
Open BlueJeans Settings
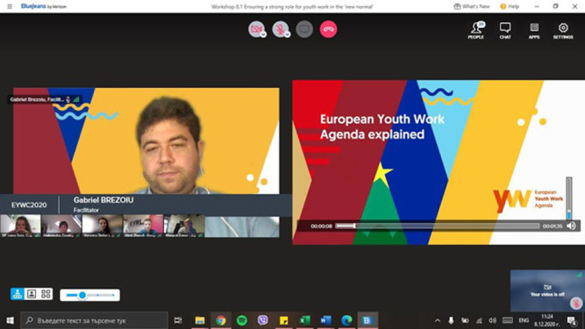pyautogui.click(x=563, y=30)
